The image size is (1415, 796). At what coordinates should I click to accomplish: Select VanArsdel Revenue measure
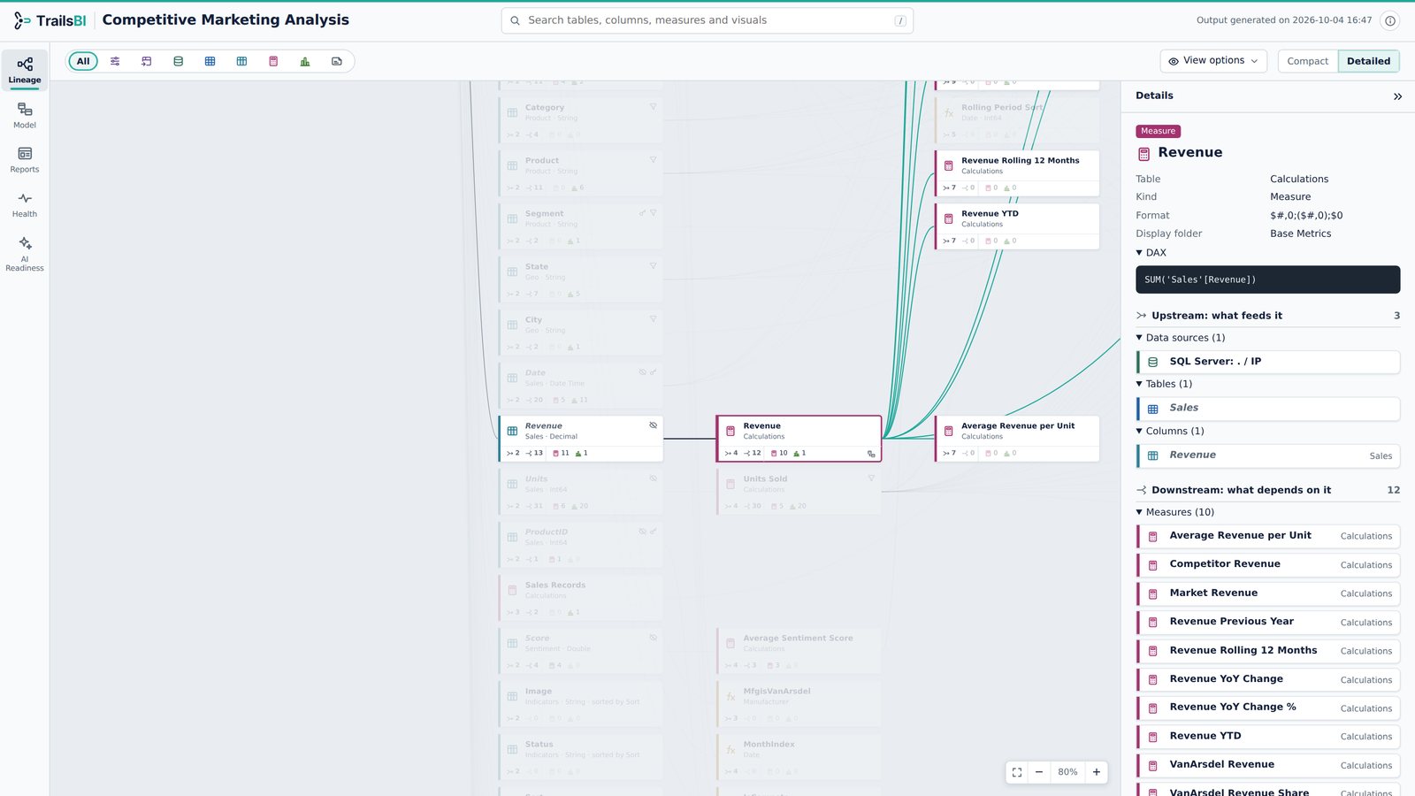pos(1268,765)
